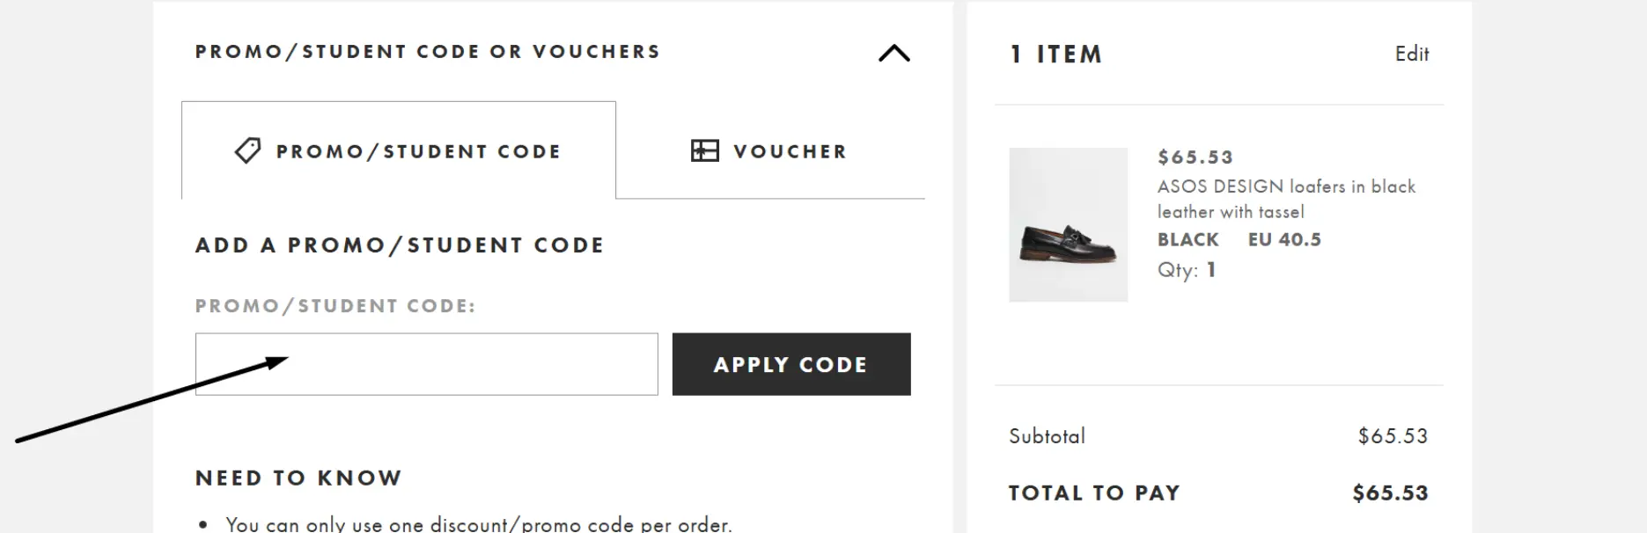Click the one discount per order note
The image size is (1647, 533).
click(479, 524)
